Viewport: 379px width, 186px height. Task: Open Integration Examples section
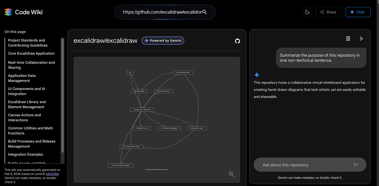coord(26,154)
